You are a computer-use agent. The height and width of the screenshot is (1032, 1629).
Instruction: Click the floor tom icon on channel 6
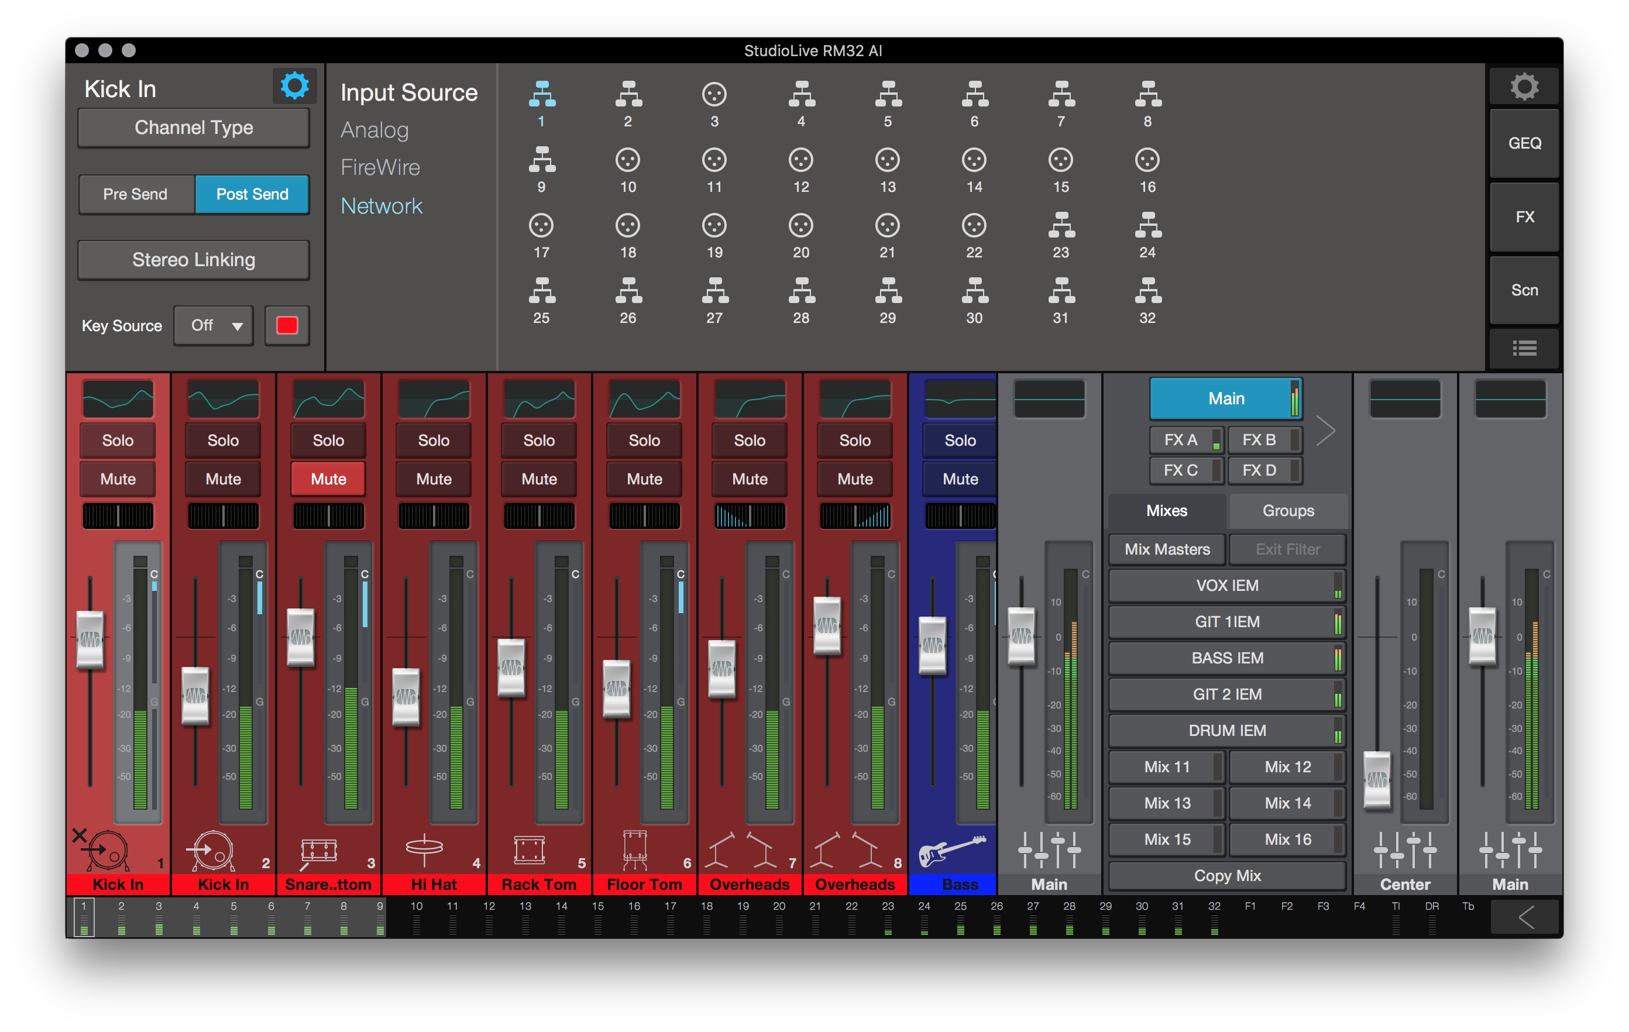point(634,850)
